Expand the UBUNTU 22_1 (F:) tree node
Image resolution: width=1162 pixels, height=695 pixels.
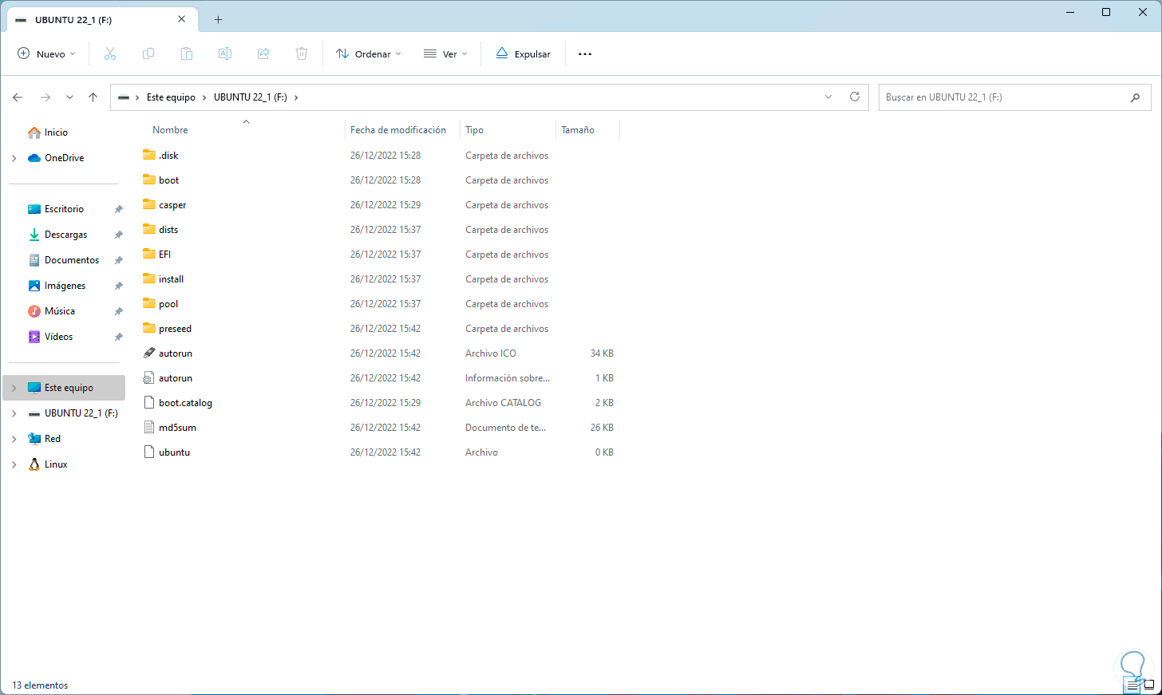pos(14,413)
